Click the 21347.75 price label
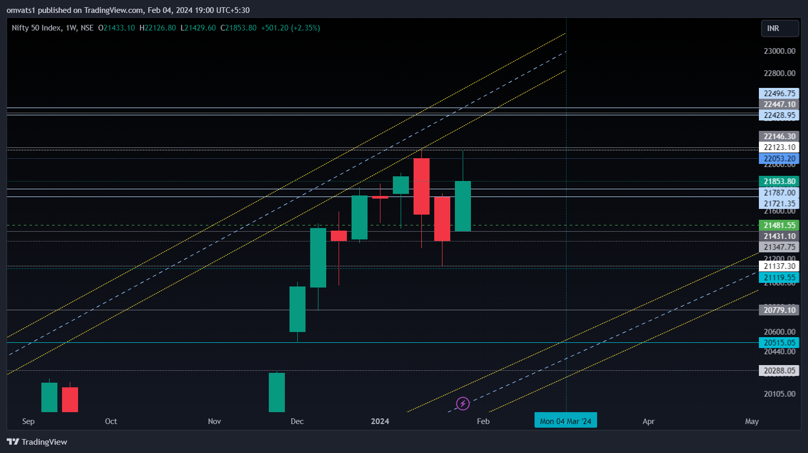Image resolution: width=808 pixels, height=453 pixels. pos(779,247)
